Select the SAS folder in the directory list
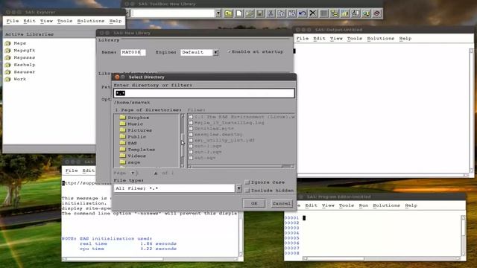477x268 pixels. point(128,143)
